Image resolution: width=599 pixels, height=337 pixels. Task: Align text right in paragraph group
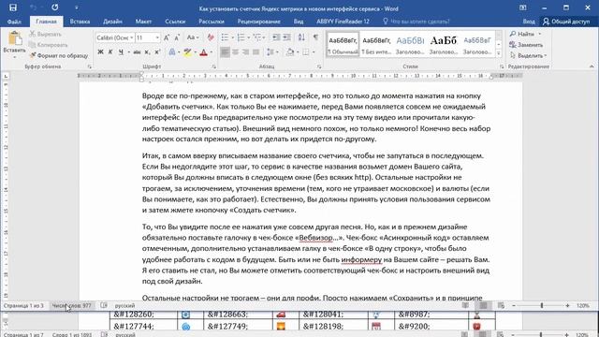click(x=245, y=52)
